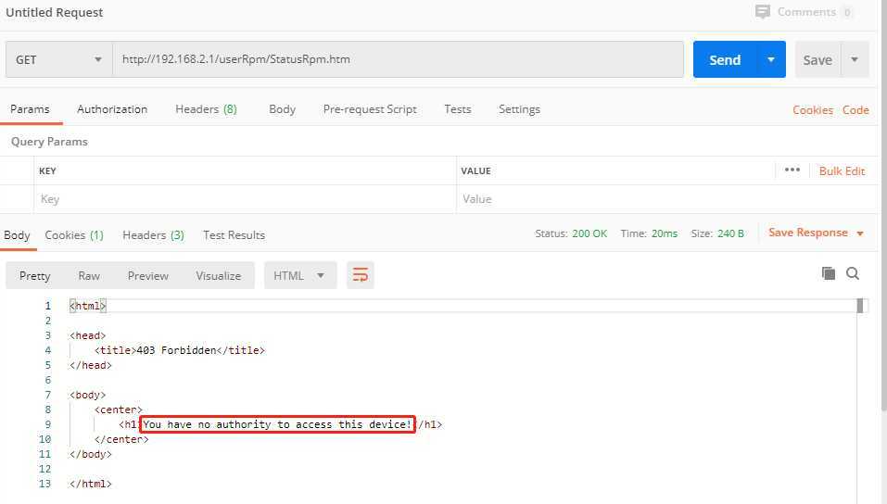The image size is (887, 504).
Task: Select the response Body tab
Action: click(17, 234)
